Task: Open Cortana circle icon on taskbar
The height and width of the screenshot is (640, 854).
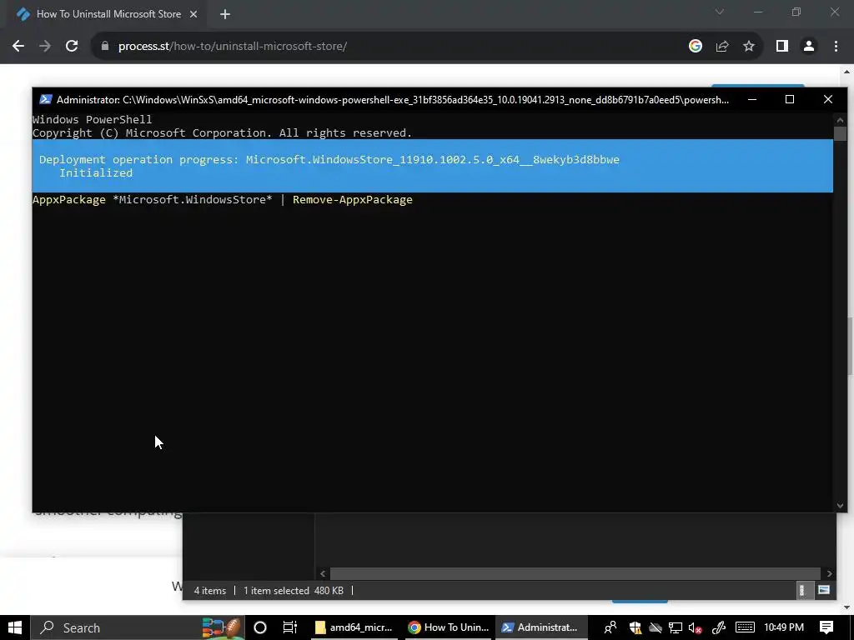Action: 260,627
